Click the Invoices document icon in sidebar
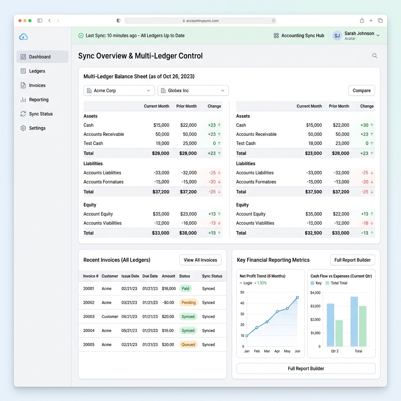The width and height of the screenshot is (401, 401). tap(23, 85)
